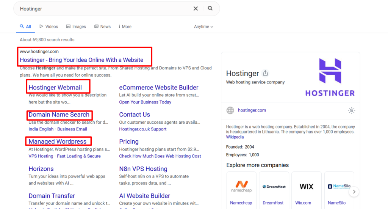This screenshot has height=209, width=388.
Task: Open the AI Website Builder sitelink
Action: [144, 196]
